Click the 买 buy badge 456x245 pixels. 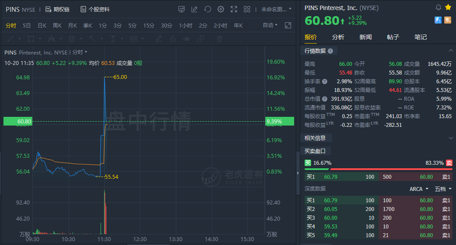pos(308,163)
